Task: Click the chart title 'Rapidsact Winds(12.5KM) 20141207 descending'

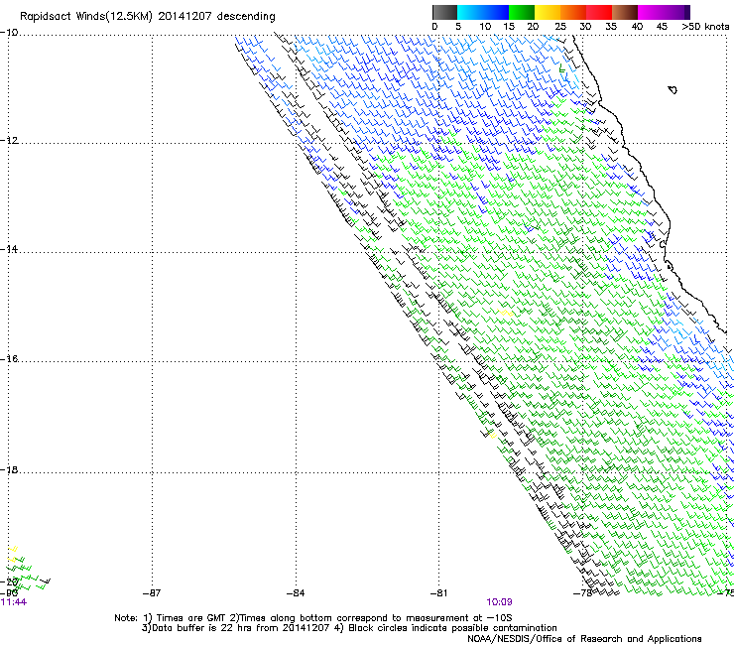Action: click(148, 17)
